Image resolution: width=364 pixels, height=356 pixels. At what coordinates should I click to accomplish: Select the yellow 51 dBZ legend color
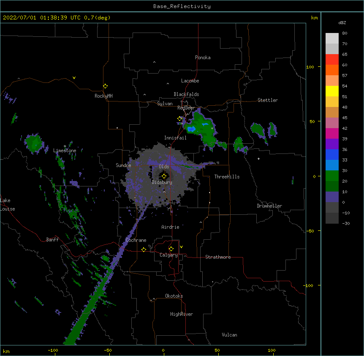332,91
